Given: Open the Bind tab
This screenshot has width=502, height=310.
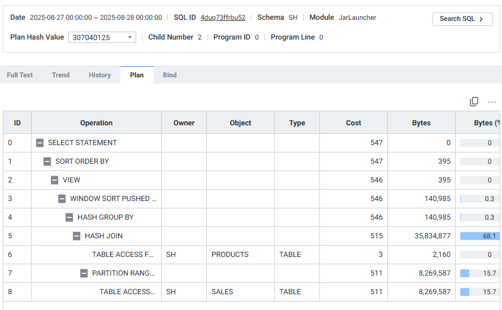Looking at the screenshot, I should [x=170, y=75].
